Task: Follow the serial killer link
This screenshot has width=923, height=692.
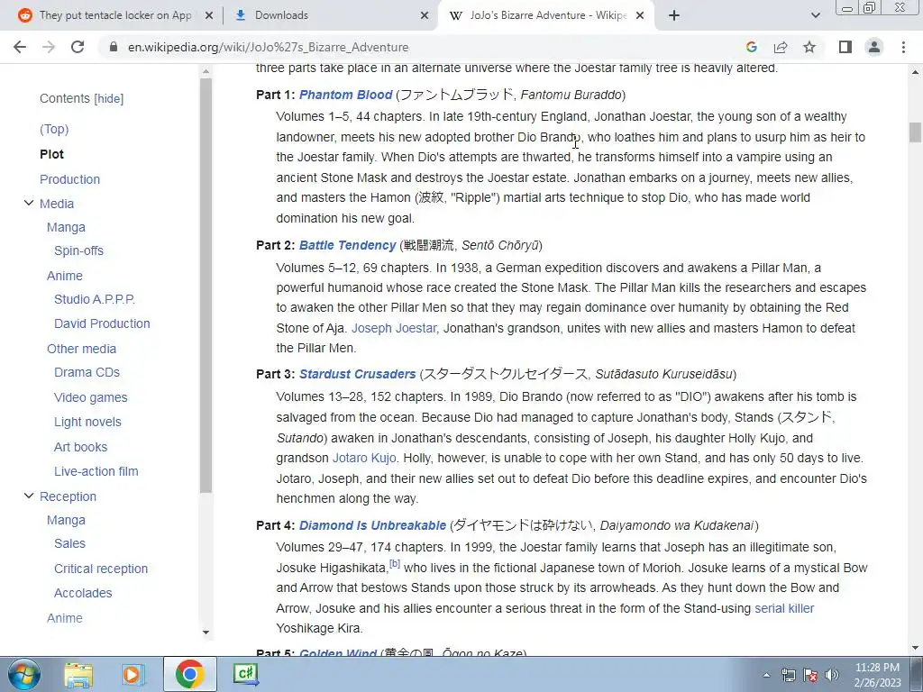Action: [784, 608]
